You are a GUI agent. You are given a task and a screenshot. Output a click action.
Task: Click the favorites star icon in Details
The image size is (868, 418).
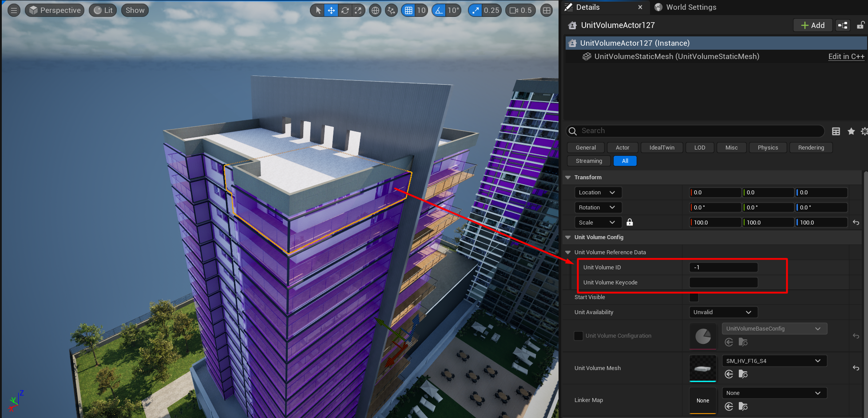(851, 131)
